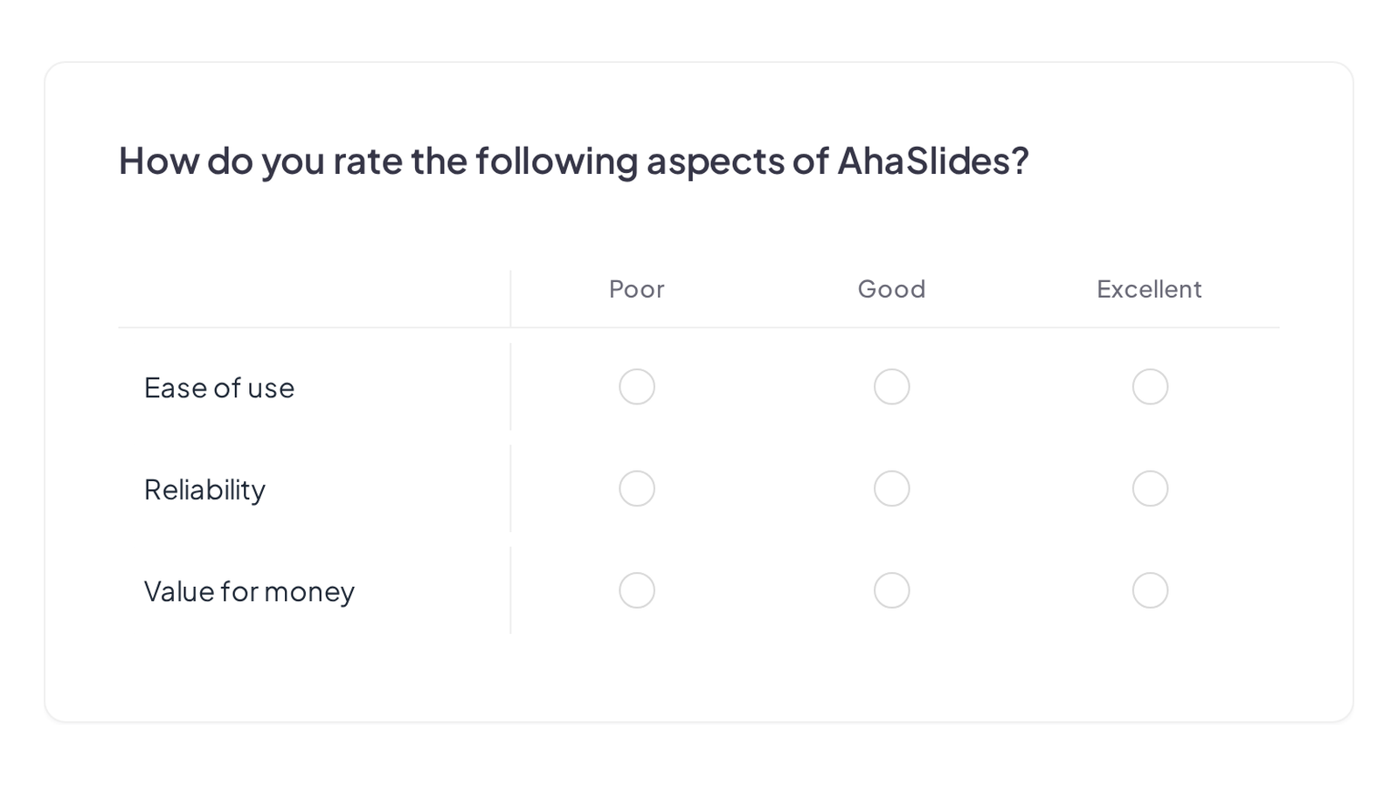Rate Ease of use as Good

(891, 387)
